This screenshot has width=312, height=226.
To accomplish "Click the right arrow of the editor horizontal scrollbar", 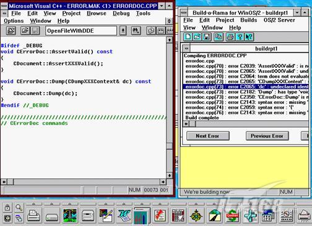I will click(x=163, y=182).
